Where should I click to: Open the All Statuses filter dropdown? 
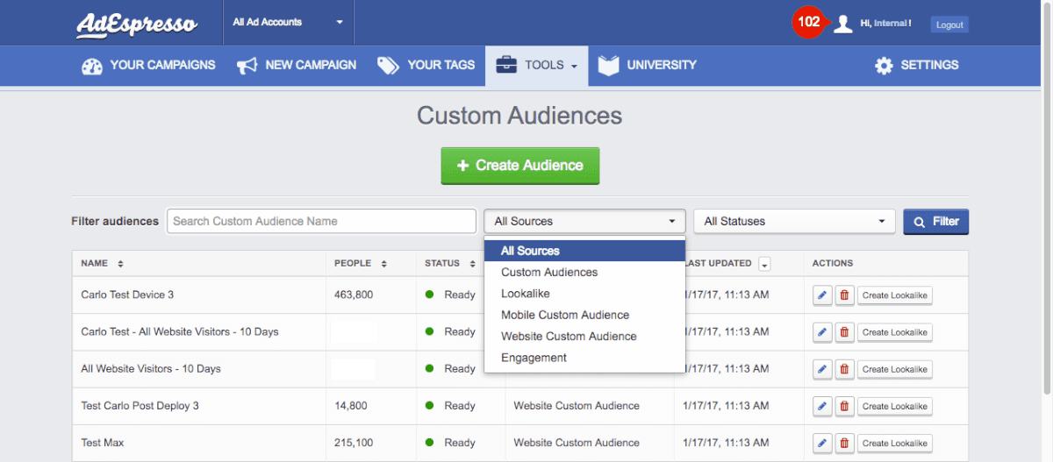click(794, 222)
